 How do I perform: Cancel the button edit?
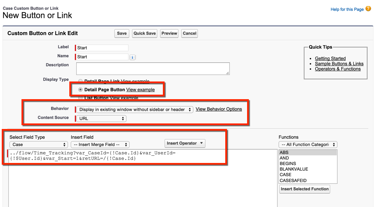190,33
